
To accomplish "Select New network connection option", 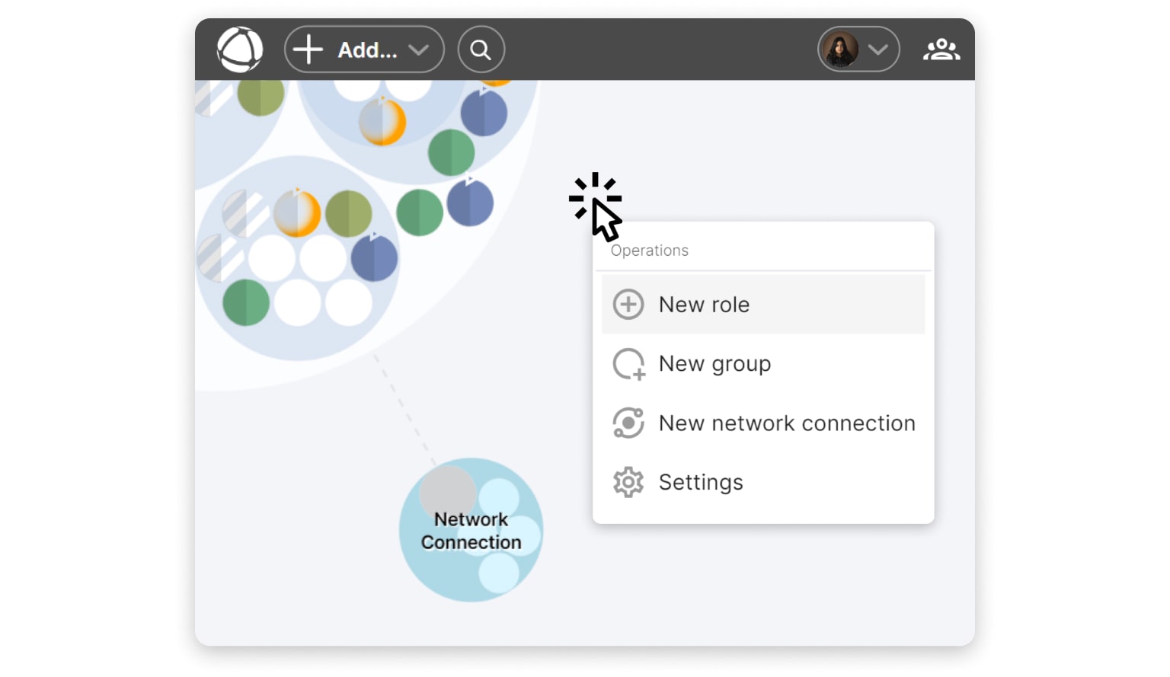I will [787, 423].
